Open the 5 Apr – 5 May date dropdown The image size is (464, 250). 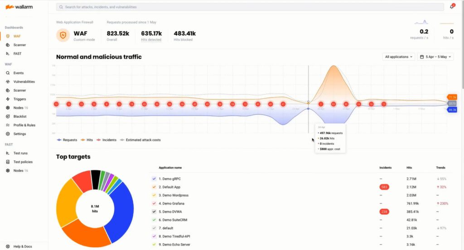click(x=435, y=57)
